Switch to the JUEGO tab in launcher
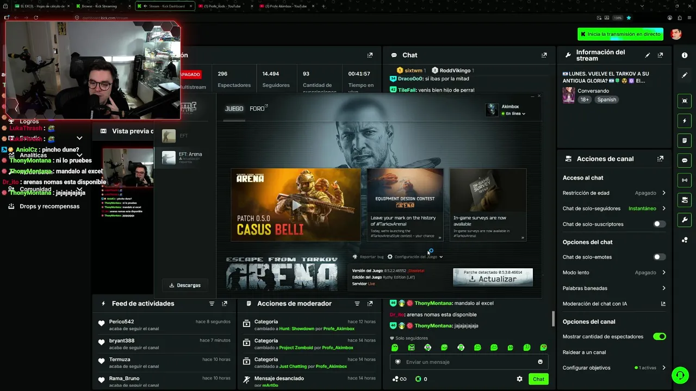 234,109
